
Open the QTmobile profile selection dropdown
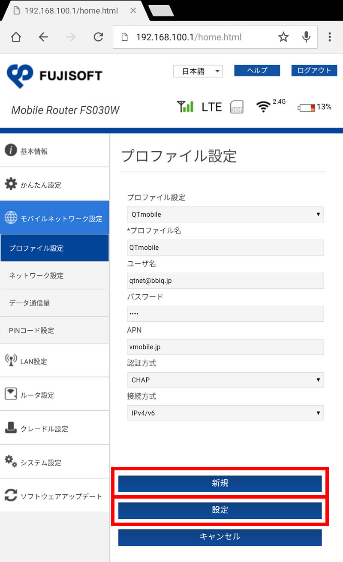(225, 214)
